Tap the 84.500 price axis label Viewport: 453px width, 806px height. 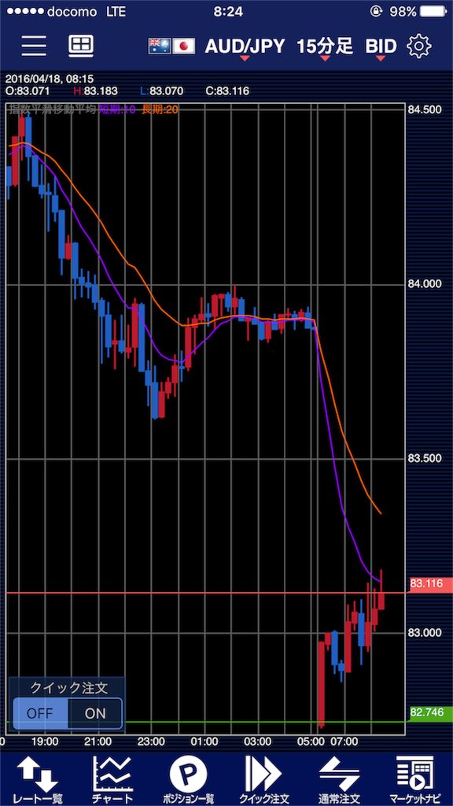coord(424,109)
